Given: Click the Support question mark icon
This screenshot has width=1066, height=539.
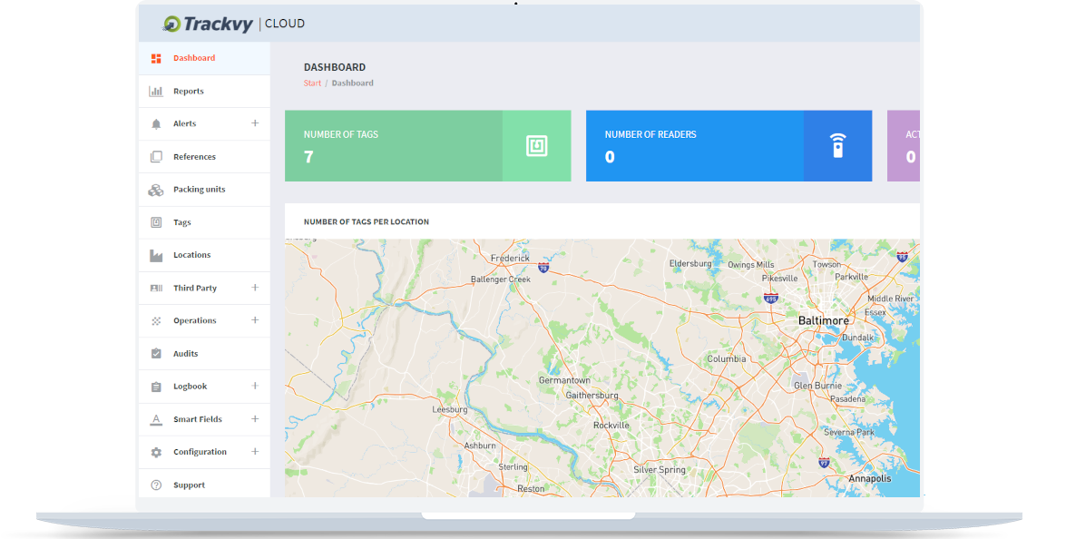Looking at the screenshot, I should pyautogui.click(x=154, y=484).
